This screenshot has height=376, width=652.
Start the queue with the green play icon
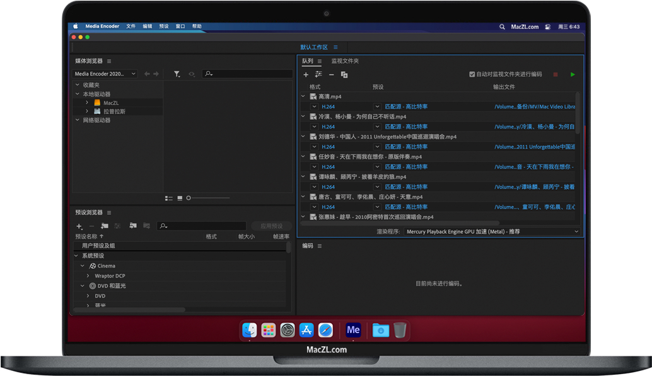(573, 74)
